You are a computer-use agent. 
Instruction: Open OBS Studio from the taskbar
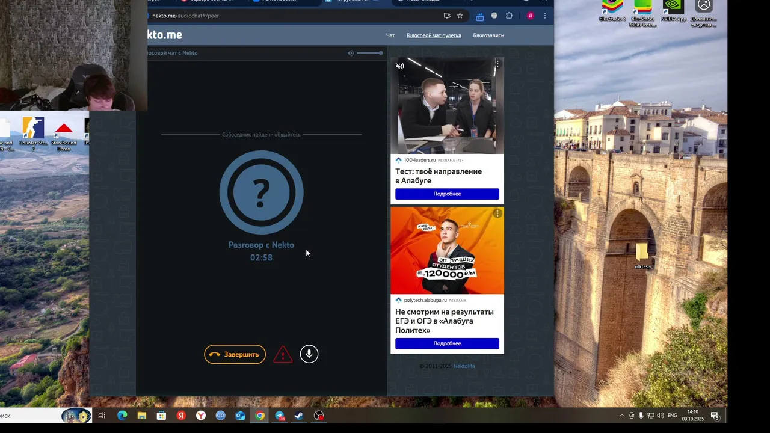coord(319,416)
